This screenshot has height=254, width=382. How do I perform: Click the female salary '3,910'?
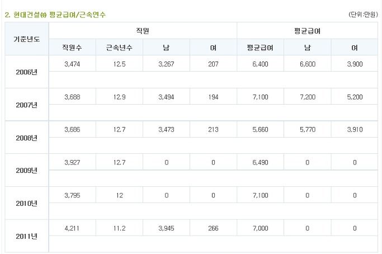355,129
